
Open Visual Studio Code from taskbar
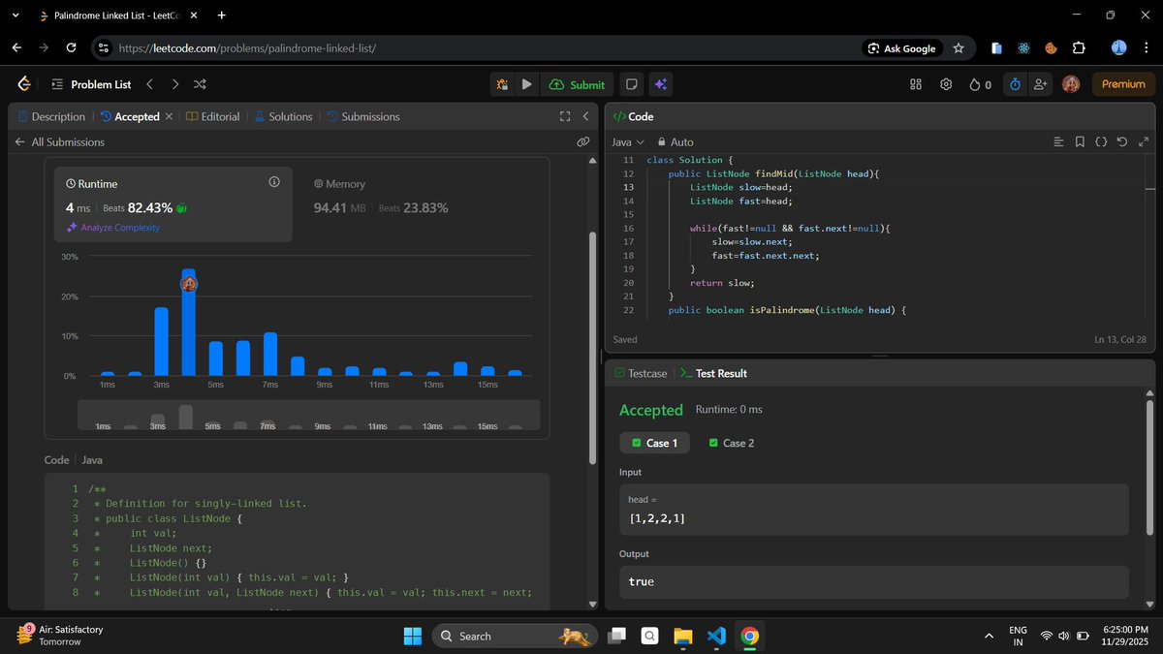click(x=716, y=637)
